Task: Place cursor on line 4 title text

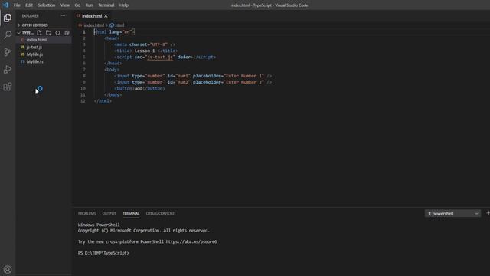Action: point(145,51)
